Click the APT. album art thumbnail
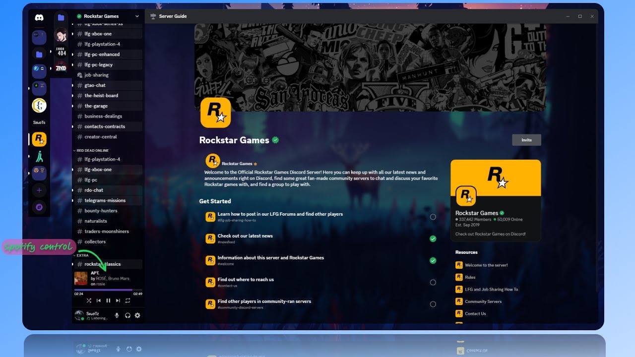The width and height of the screenshot is (635, 357). click(81, 278)
